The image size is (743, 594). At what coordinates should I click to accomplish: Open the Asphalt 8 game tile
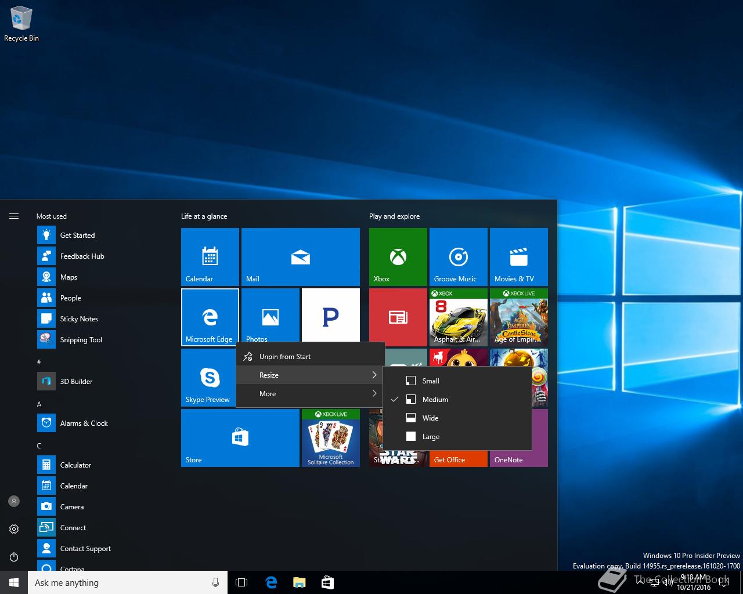[x=459, y=317]
